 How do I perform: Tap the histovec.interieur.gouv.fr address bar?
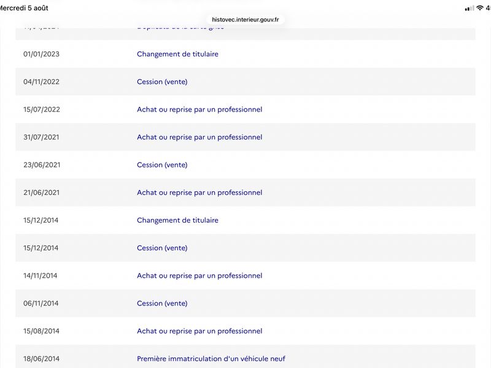(245, 20)
